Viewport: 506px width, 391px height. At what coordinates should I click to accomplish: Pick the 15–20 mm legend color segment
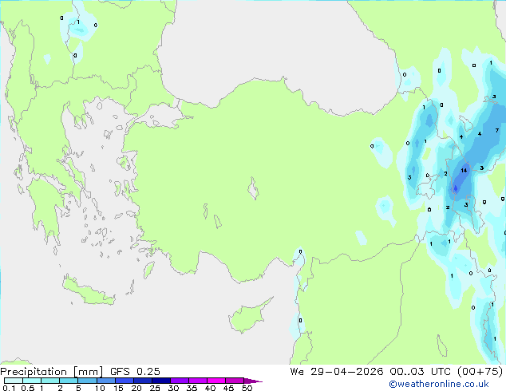[124, 381]
